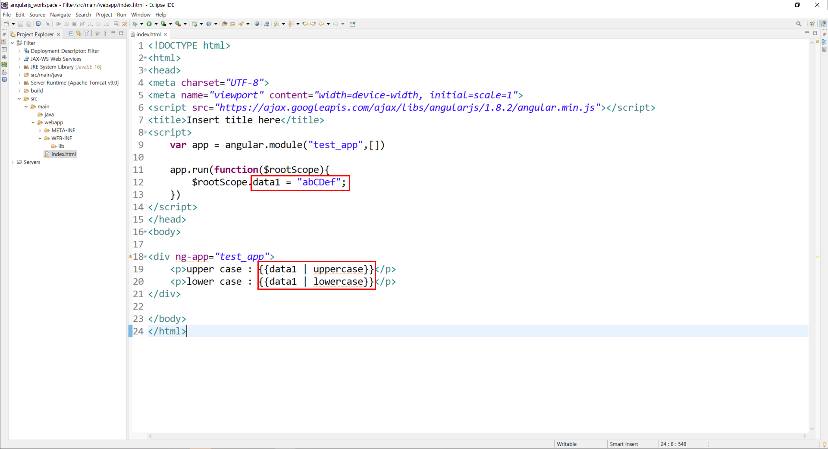Screen dimensions: 828x449
Task: Expand the build folder node
Action: pos(19,91)
